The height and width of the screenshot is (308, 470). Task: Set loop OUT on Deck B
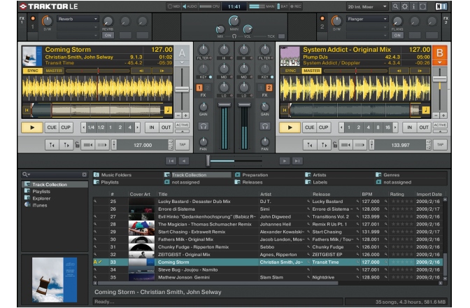pyautogui.click(x=424, y=127)
